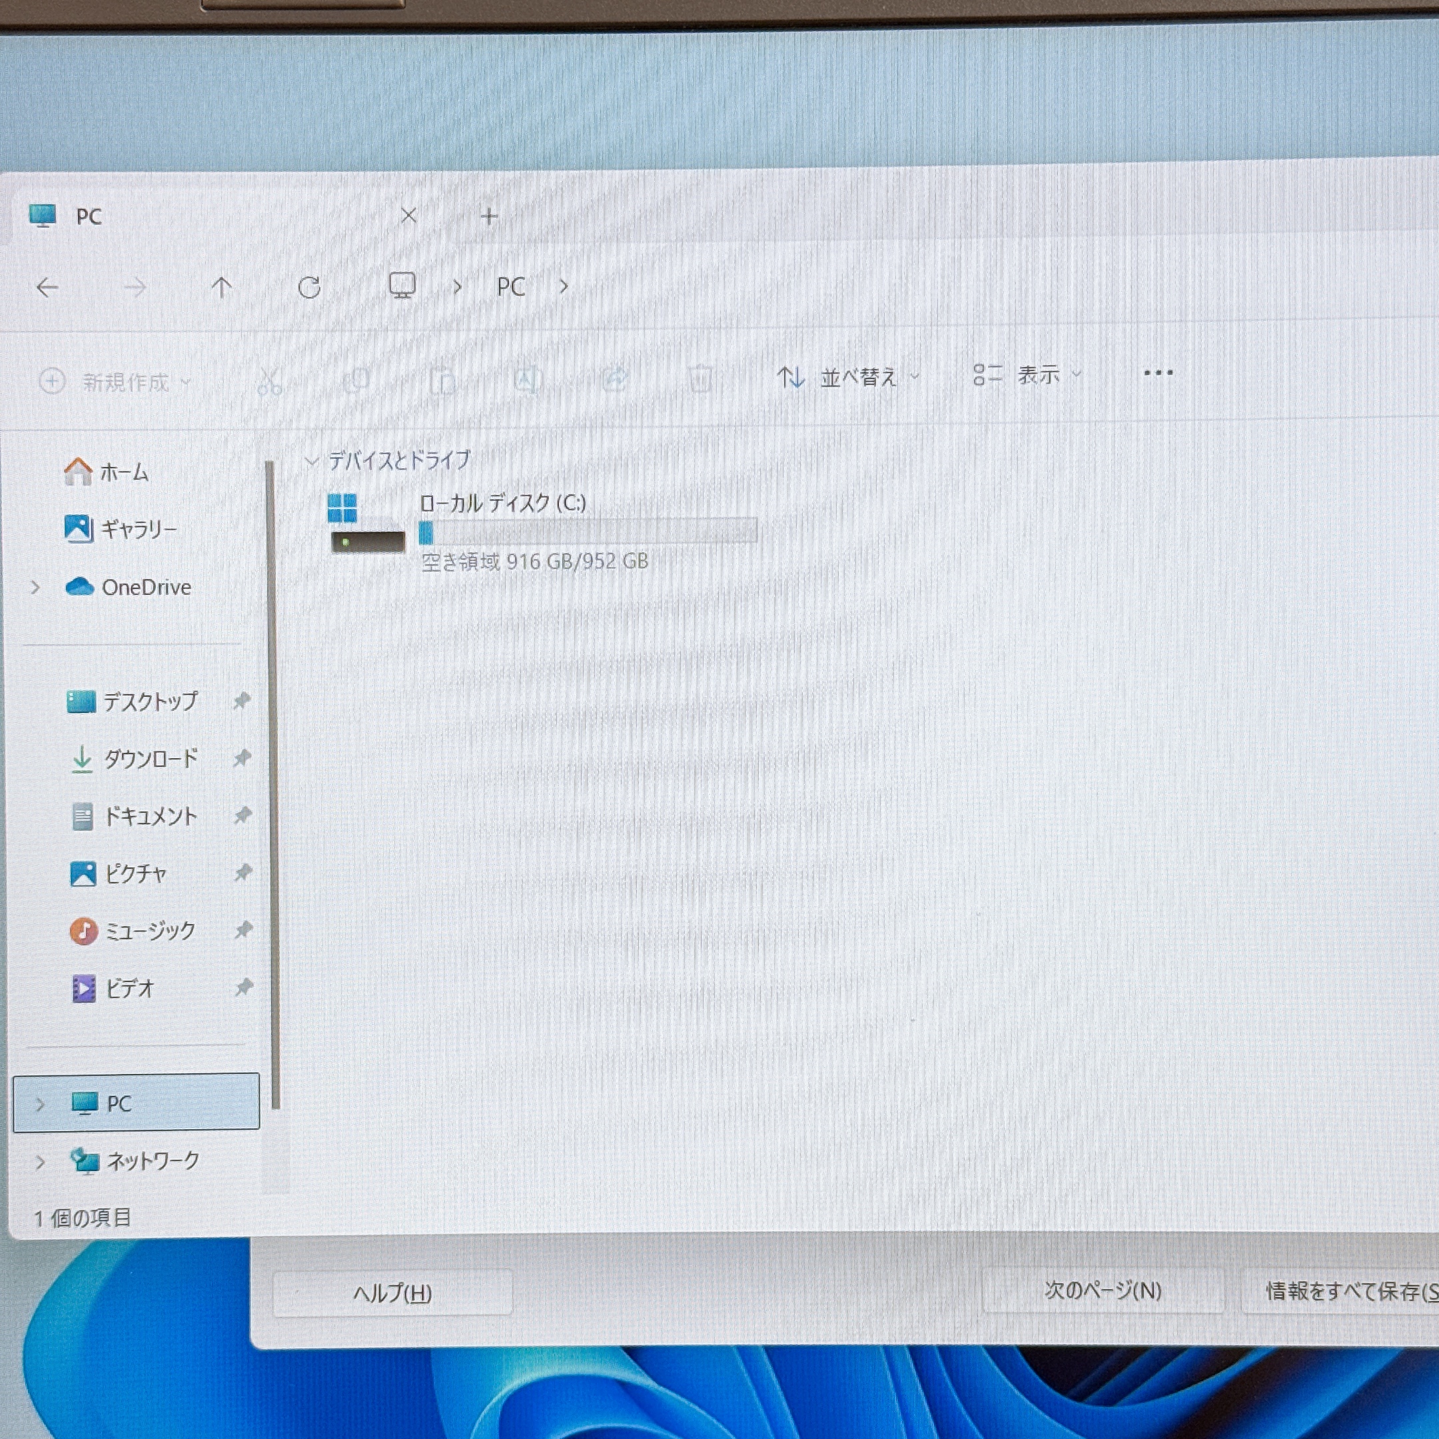Select the Local Disk (C:) drive
Image resolution: width=1439 pixels, height=1439 pixels.
click(503, 504)
